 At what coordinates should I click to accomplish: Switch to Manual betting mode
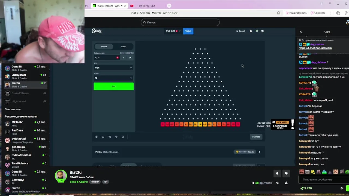[x=104, y=47]
